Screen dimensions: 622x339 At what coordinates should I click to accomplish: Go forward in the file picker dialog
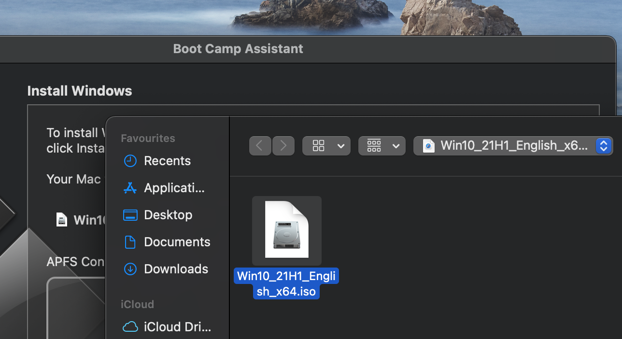pyautogui.click(x=283, y=146)
